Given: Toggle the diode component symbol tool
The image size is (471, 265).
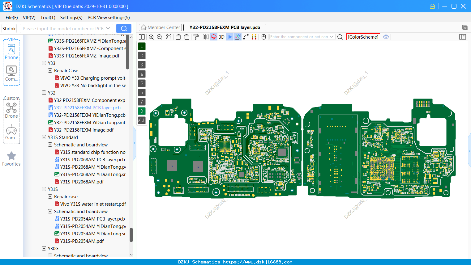Looking at the screenshot, I should (x=230, y=37).
